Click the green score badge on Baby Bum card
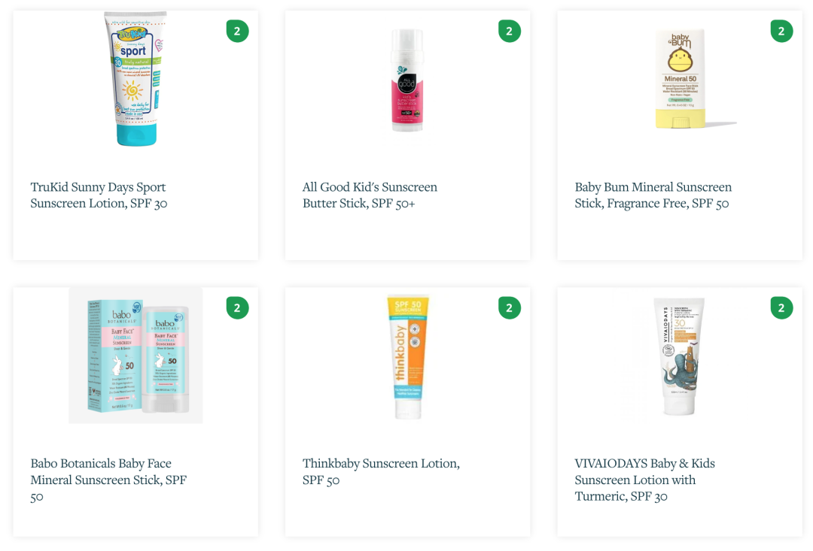Image resolution: width=813 pixels, height=551 pixels. coord(781,31)
